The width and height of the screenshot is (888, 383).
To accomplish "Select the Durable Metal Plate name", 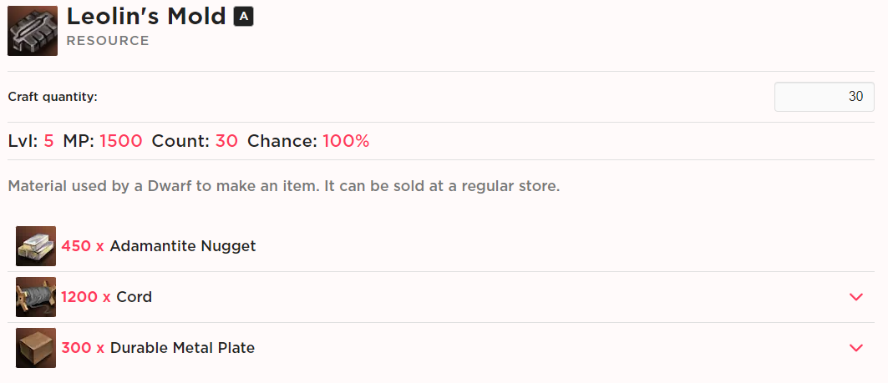I will pyautogui.click(x=182, y=348).
